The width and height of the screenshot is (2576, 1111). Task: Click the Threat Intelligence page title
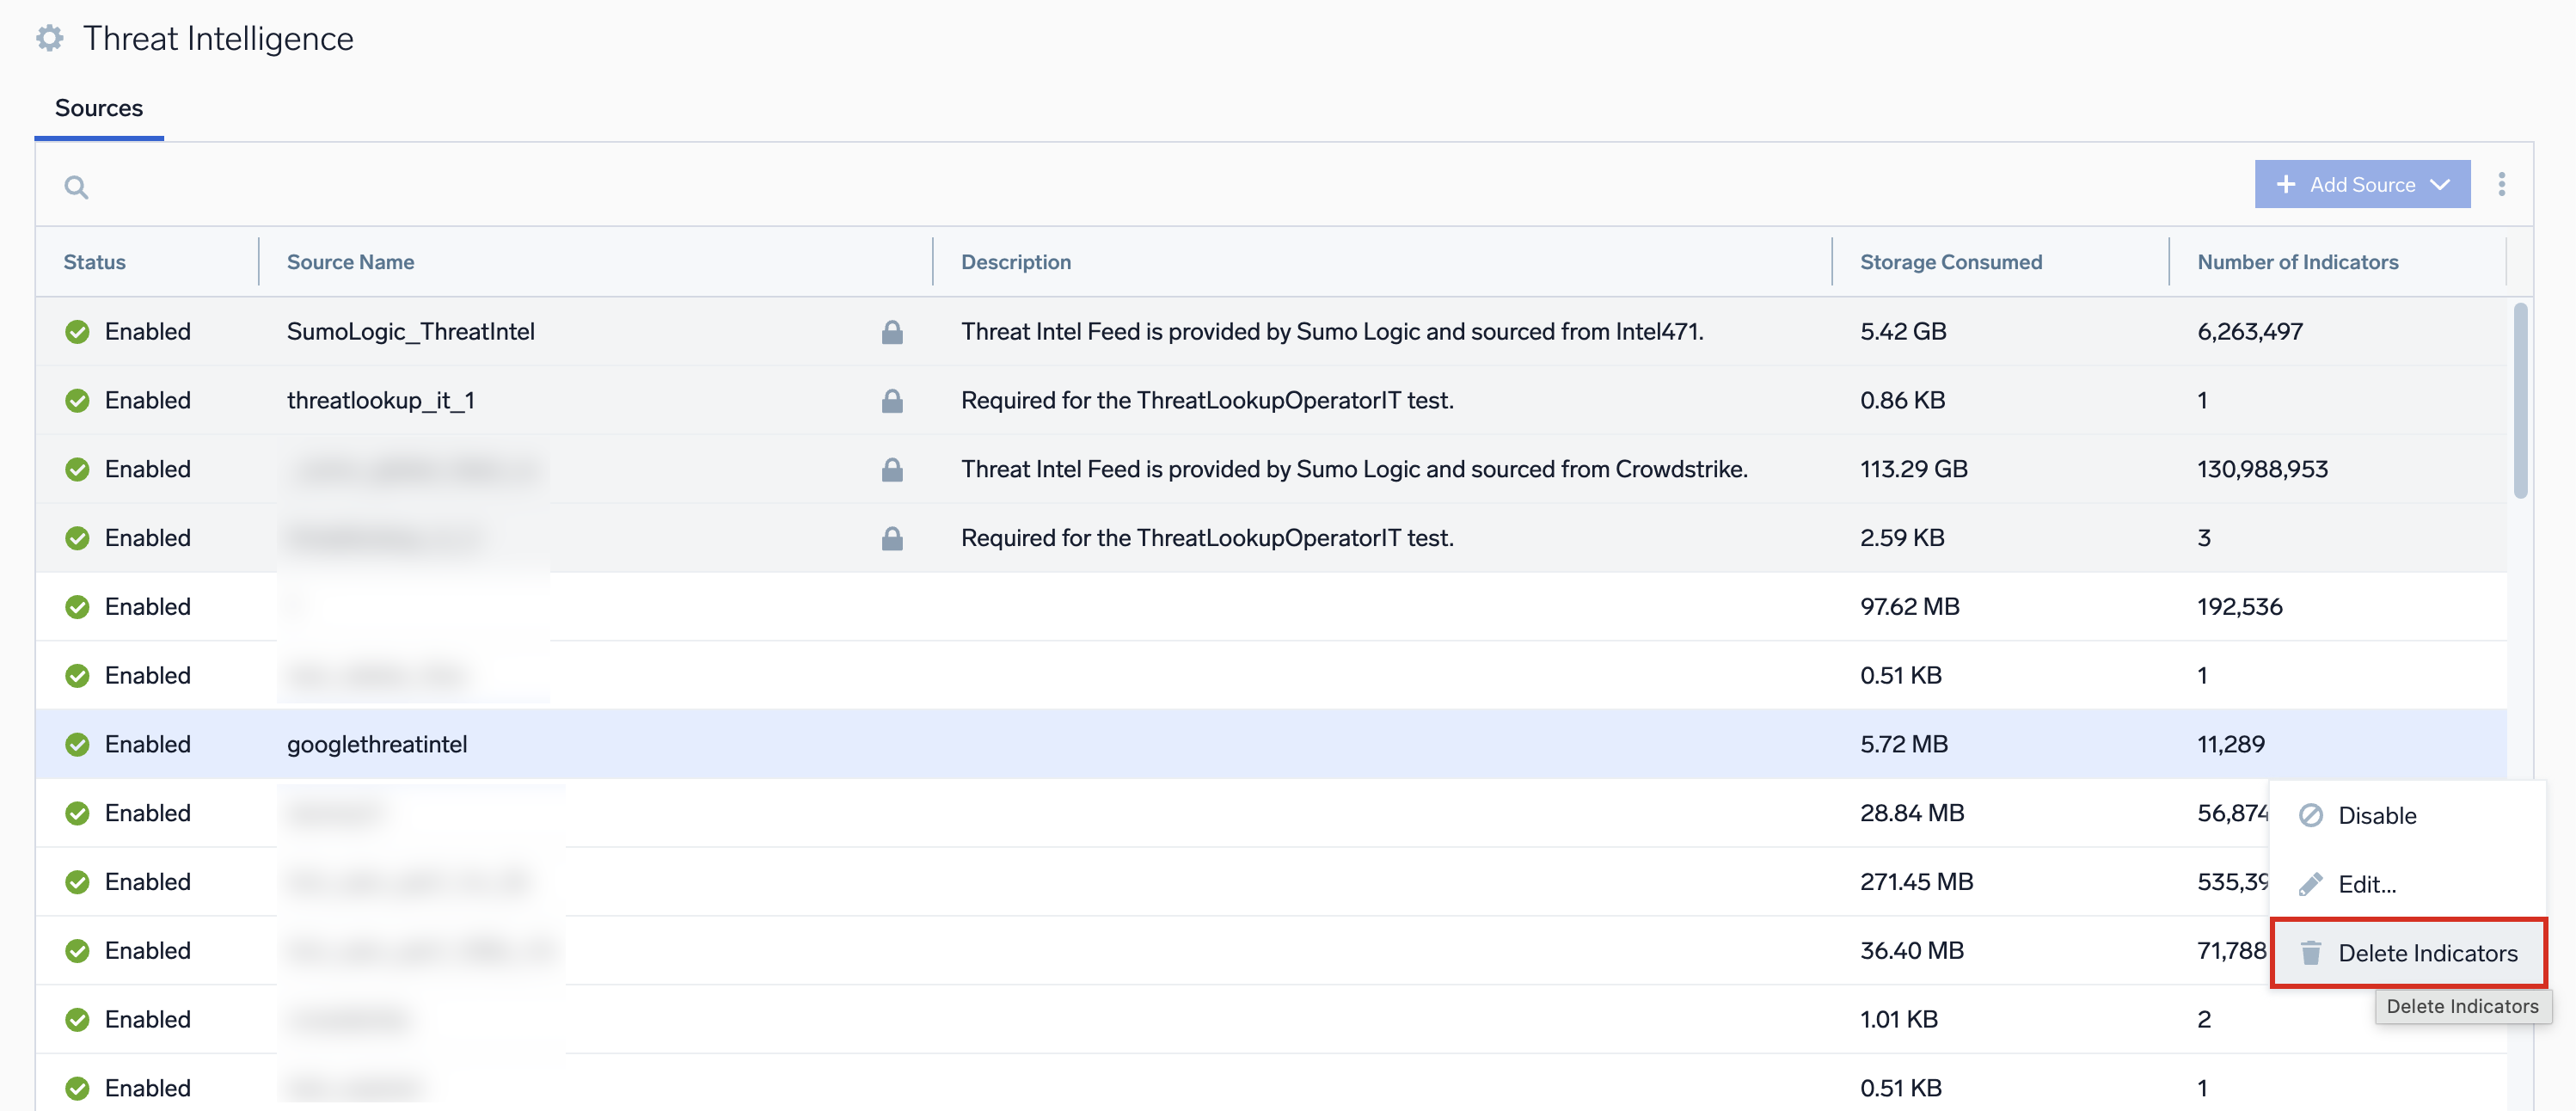218,38
